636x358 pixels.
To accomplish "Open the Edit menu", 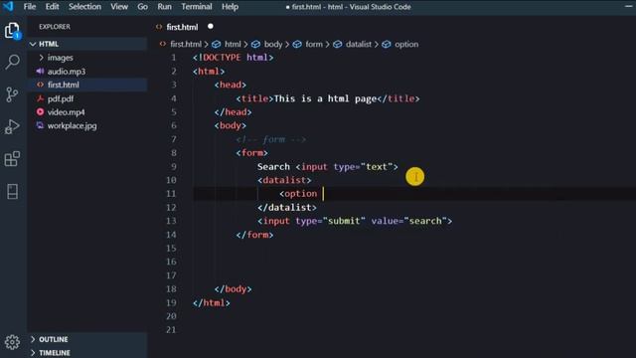I will coord(52,7).
